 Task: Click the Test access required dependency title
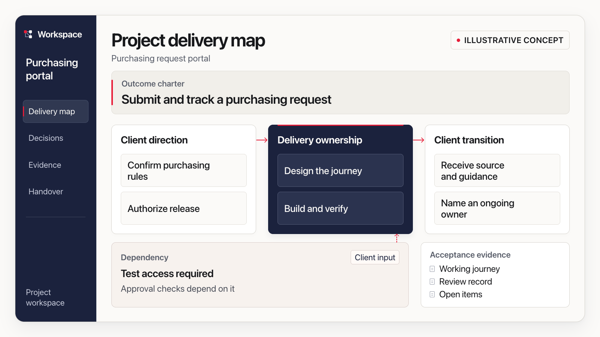[x=167, y=274]
